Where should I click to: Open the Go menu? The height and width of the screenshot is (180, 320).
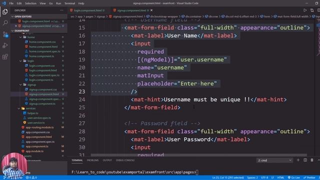click(51, 3)
